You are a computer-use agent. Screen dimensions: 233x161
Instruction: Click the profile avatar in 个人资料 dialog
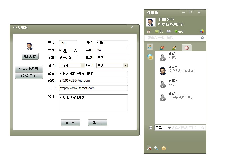coord(30,46)
